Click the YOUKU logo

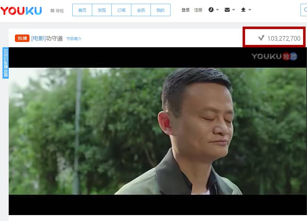tap(21, 11)
